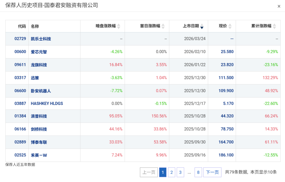Viewport: 285px width, 182px height.
Task: Switch to page 2 of results
Action: pyautogui.click(x=172, y=172)
